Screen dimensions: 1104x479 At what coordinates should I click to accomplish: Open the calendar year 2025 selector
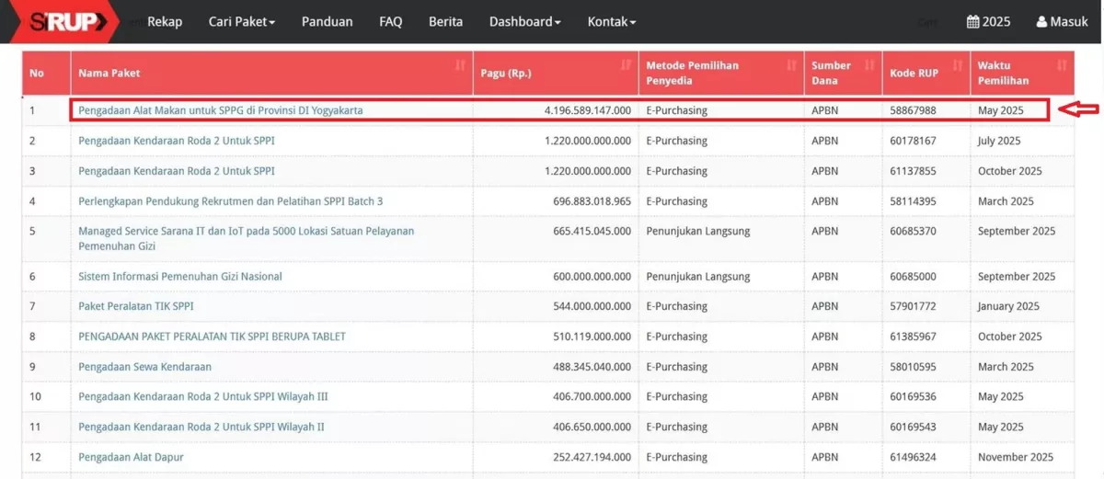coord(988,21)
